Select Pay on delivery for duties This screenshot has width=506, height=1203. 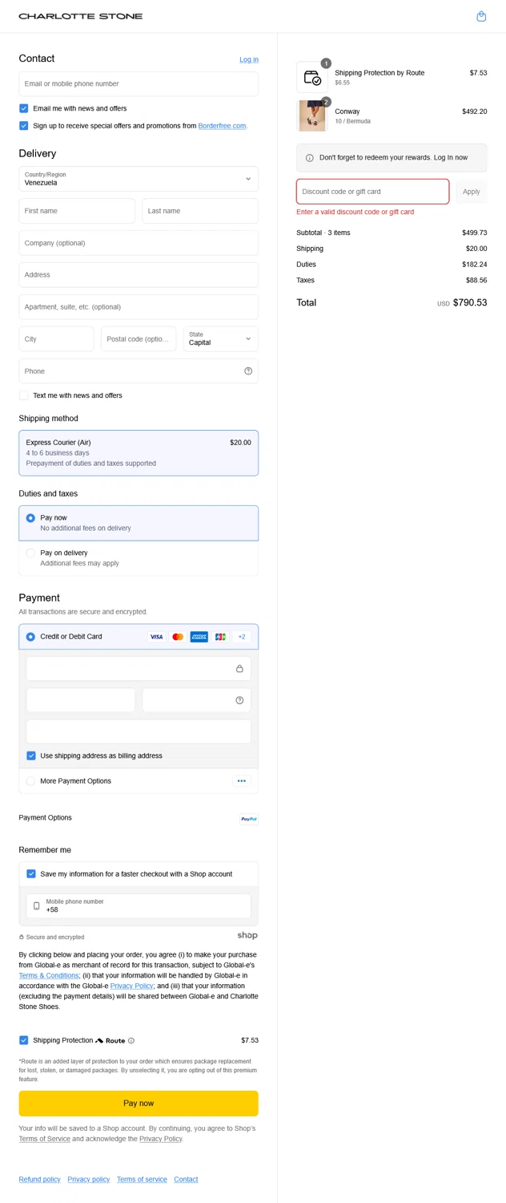30,553
